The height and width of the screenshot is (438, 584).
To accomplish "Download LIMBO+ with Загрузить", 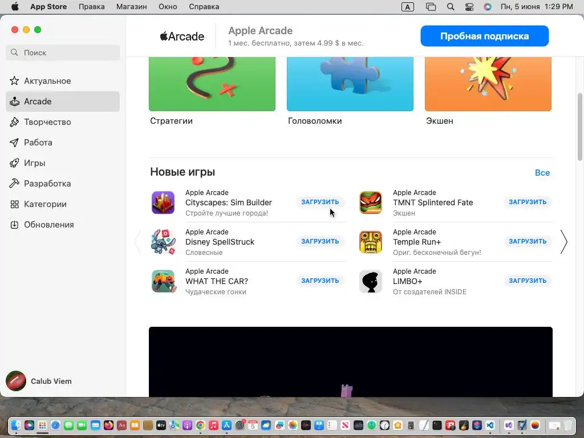I will (528, 281).
